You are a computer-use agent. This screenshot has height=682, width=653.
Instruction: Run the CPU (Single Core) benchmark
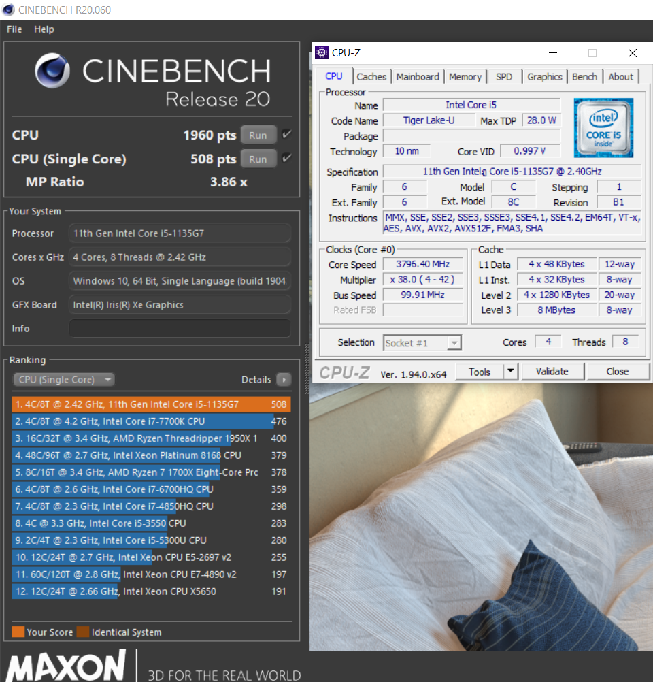(x=258, y=159)
